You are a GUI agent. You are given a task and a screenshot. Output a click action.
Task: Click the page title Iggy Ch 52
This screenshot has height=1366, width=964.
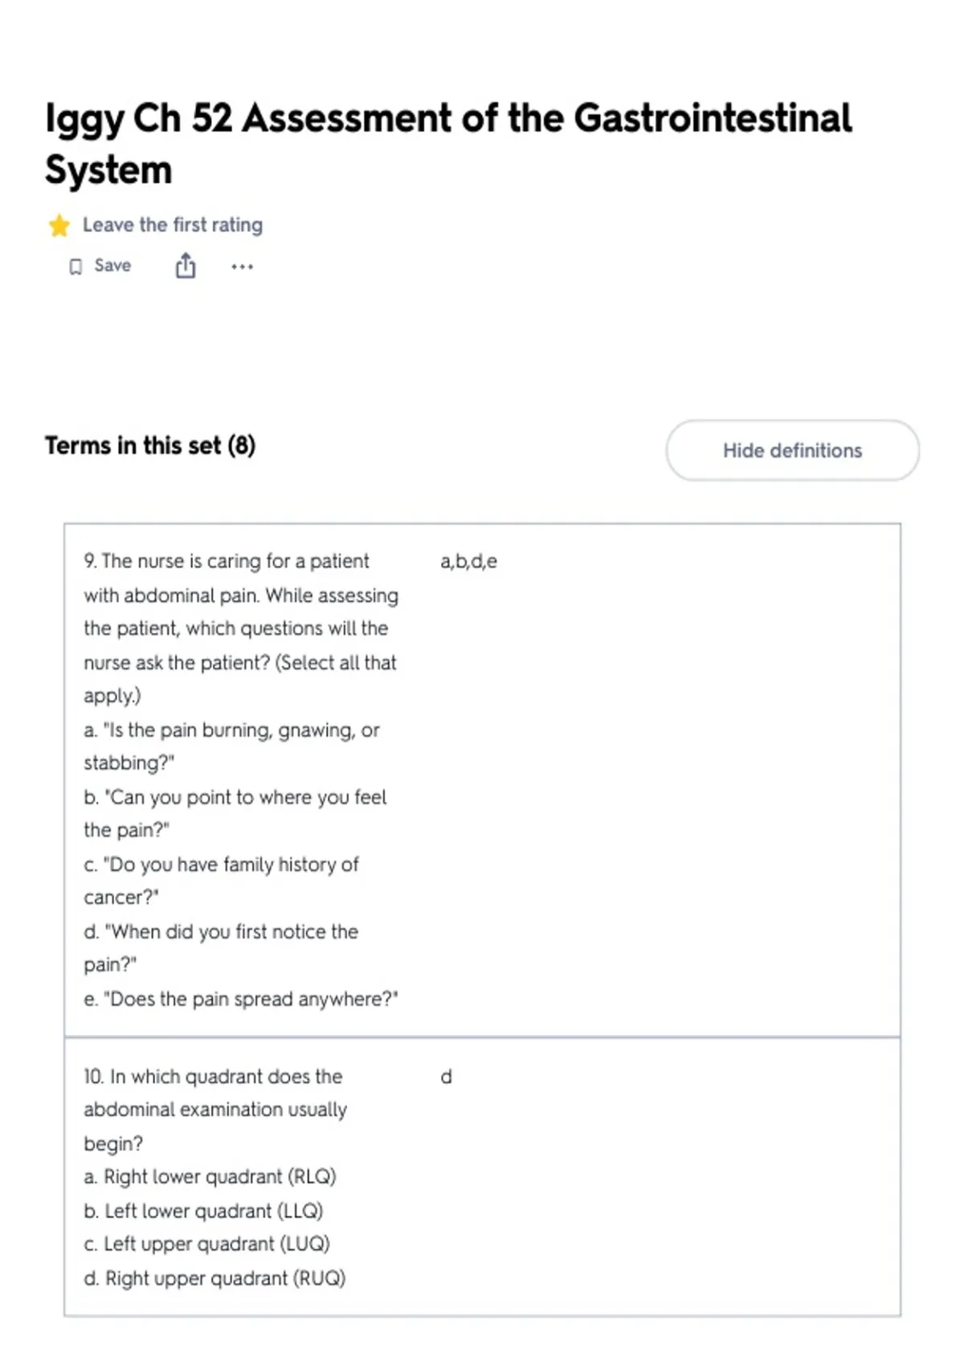pyautogui.click(x=448, y=144)
